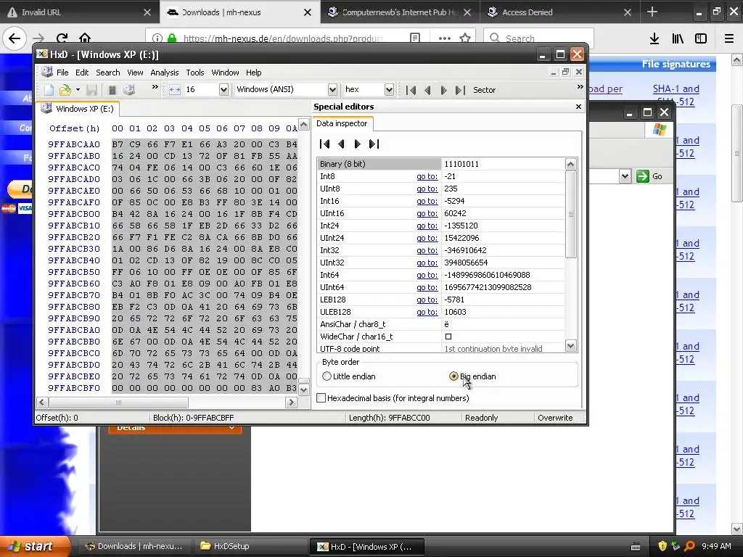Click the bytes-per-row width icon beside 16
Image resolution: width=743 pixels, height=557 pixels.
pyautogui.click(x=174, y=89)
